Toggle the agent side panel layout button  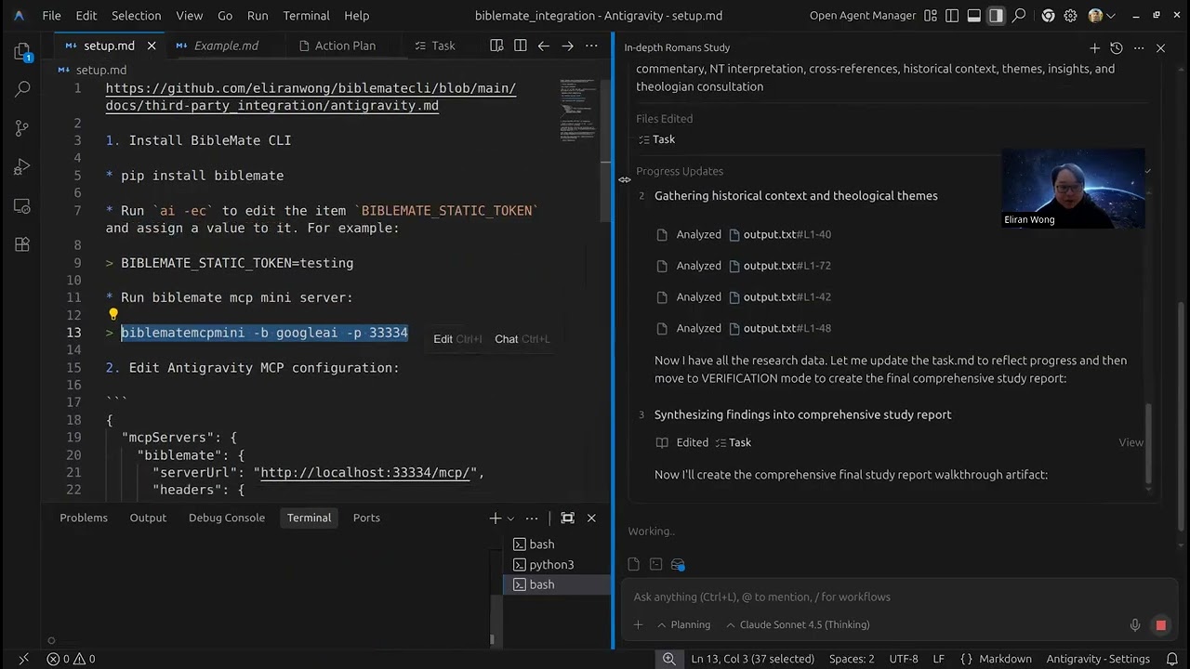pyautogui.click(x=996, y=15)
